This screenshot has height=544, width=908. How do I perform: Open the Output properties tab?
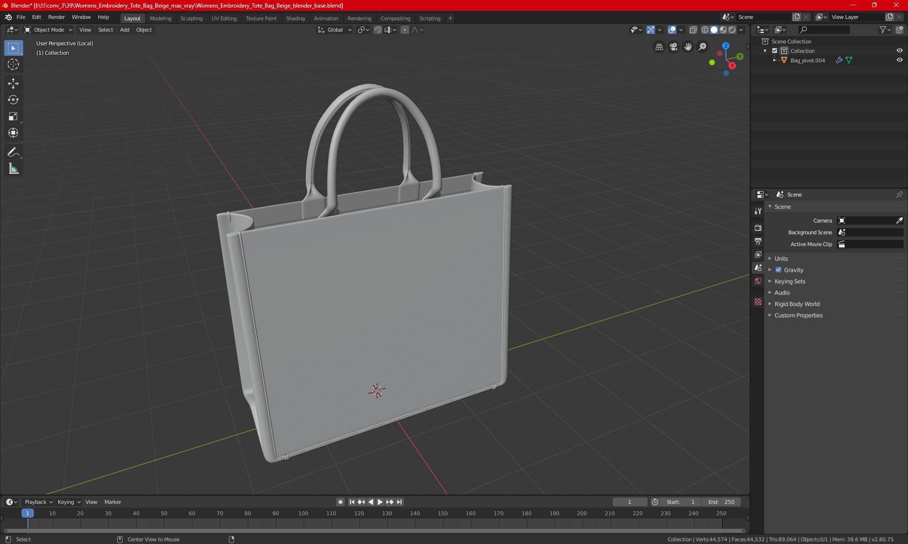tap(758, 241)
